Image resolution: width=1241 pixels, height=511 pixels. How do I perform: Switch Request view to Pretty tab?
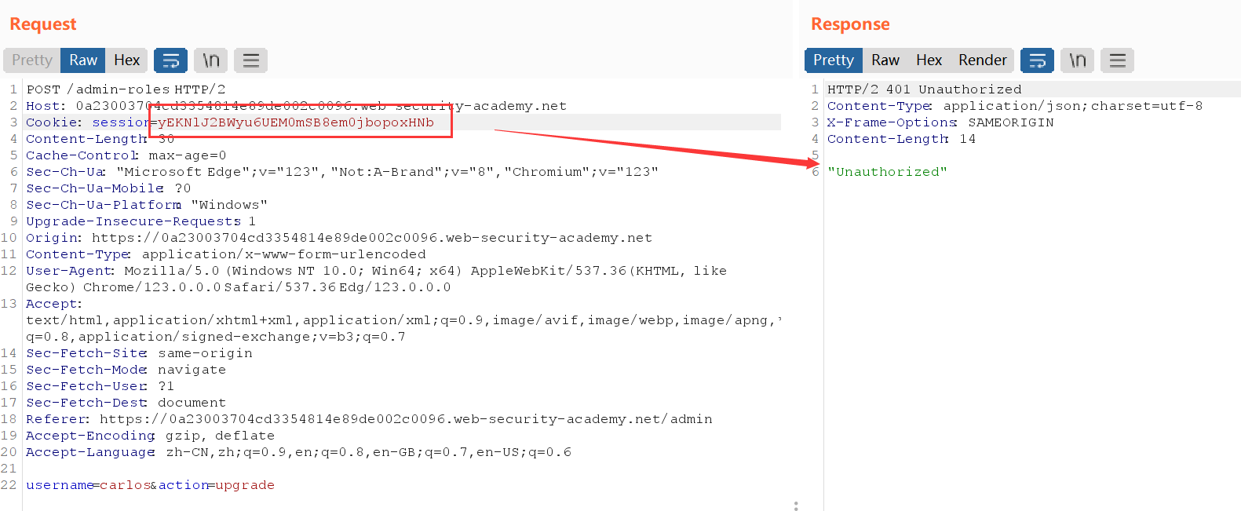pos(32,60)
